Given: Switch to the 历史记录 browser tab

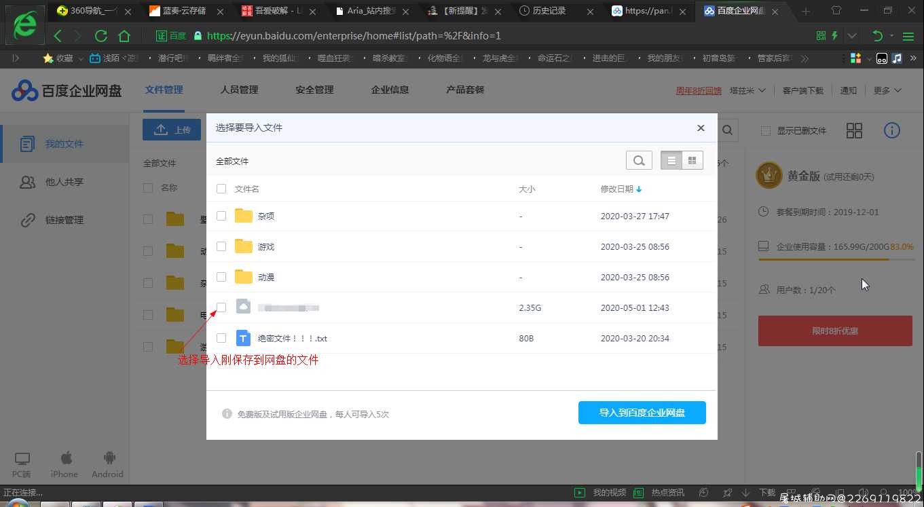Looking at the screenshot, I should tap(555, 11).
